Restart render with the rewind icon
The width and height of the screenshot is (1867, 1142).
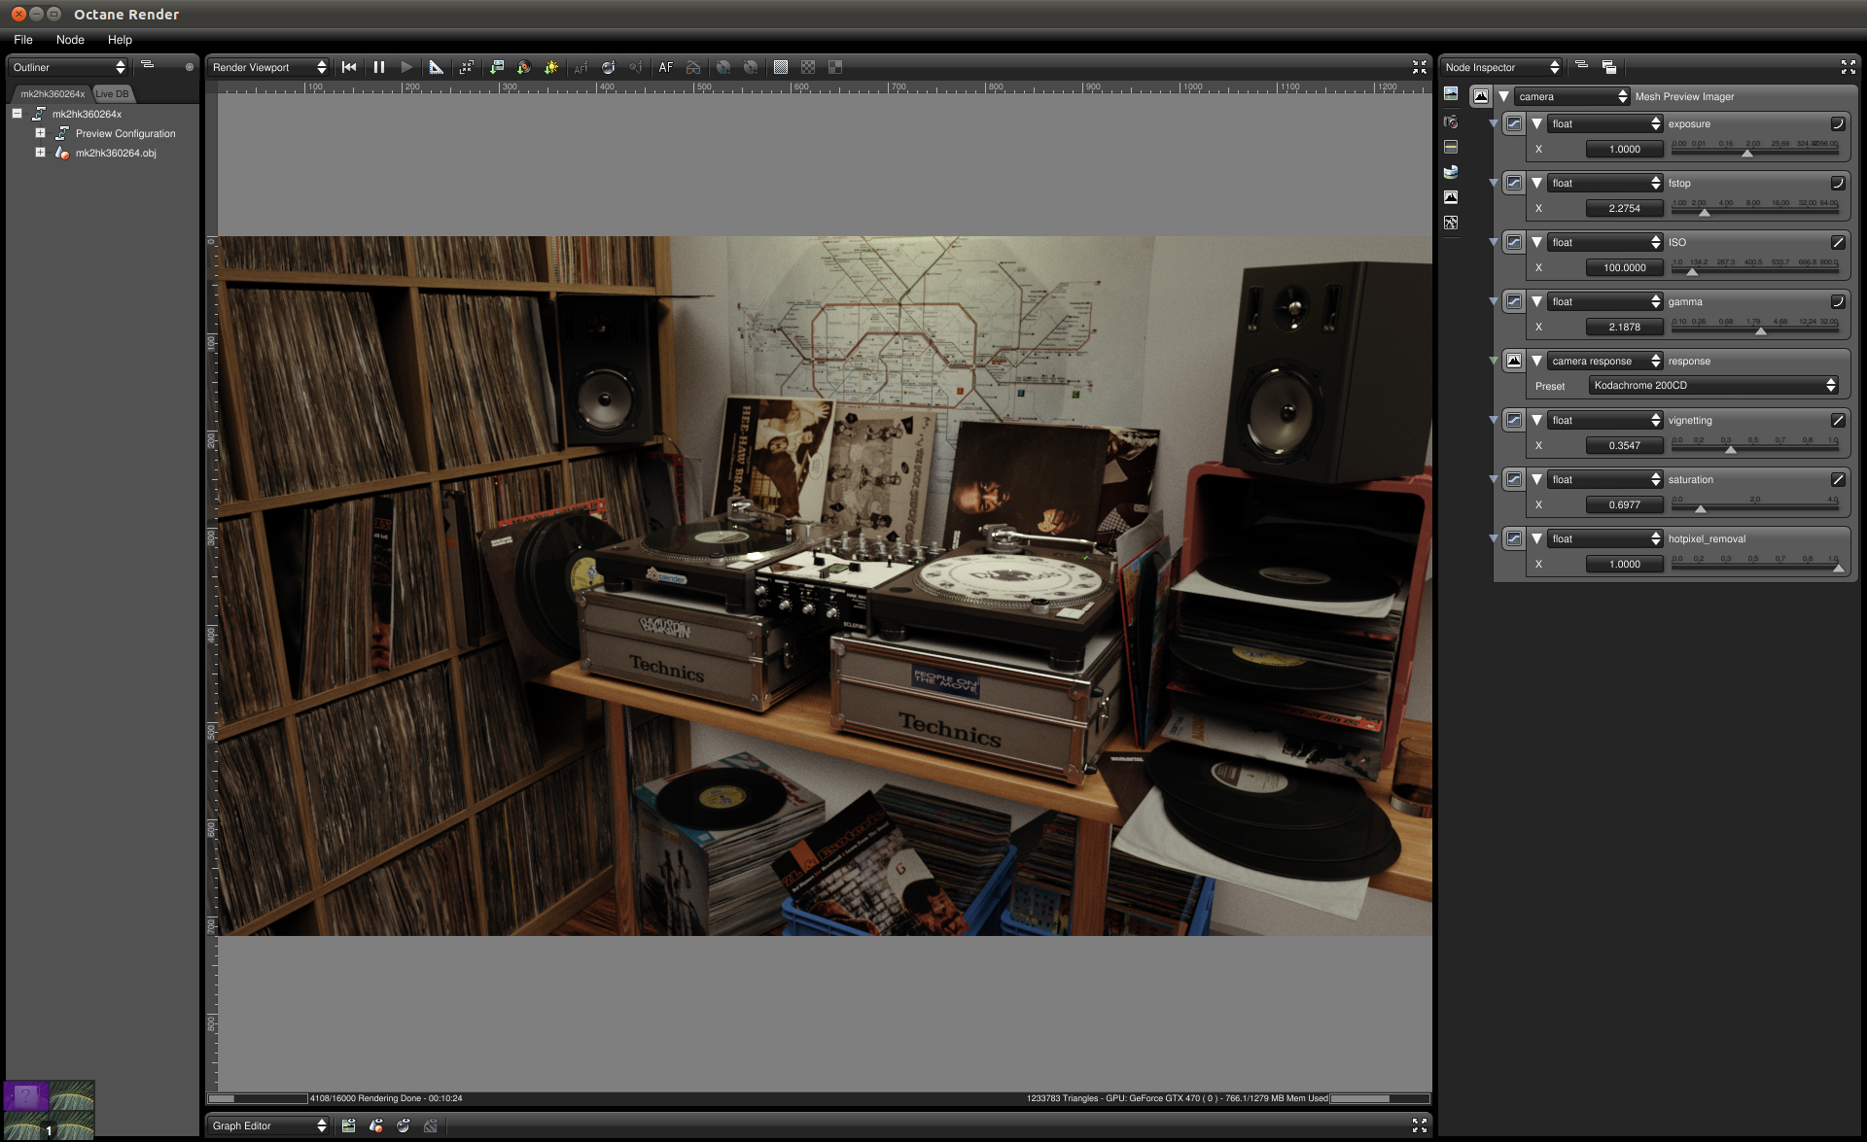(349, 67)
